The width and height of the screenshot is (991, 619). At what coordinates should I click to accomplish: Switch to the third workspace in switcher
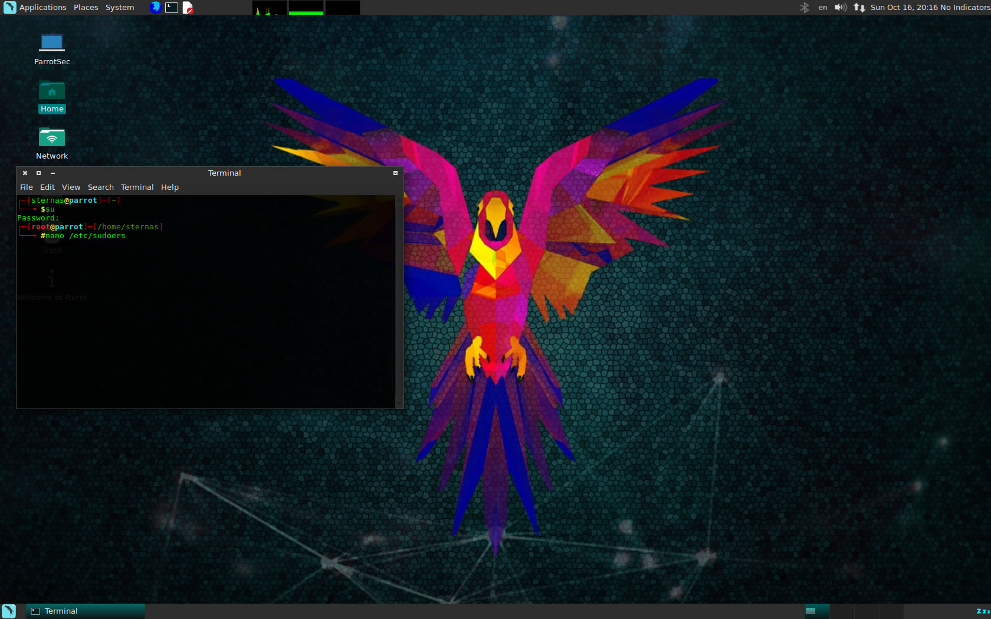pyautogui.click(x=867, y=611)
